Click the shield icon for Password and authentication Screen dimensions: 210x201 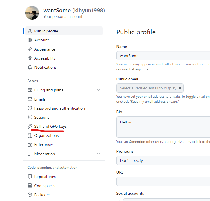coord(30,108)
